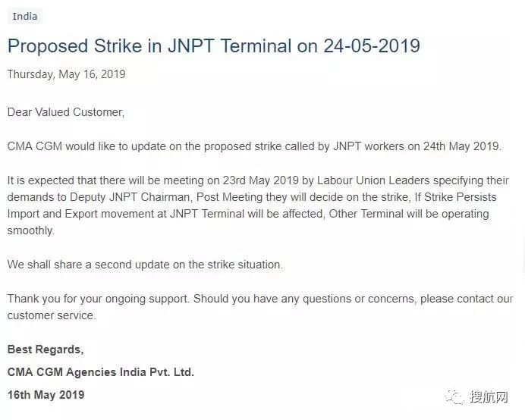
Task: Click the 24th May 2019 text in first paragraph
Action: (462, 146)
